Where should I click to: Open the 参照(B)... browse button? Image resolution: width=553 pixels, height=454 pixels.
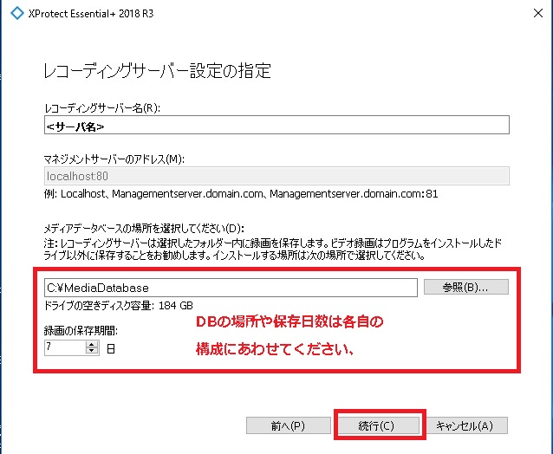tap(465, 287)
